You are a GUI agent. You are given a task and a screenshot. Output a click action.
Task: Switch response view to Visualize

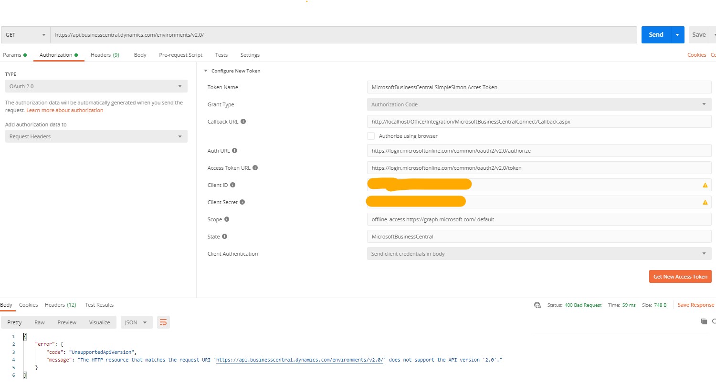(x=99, y=322)
